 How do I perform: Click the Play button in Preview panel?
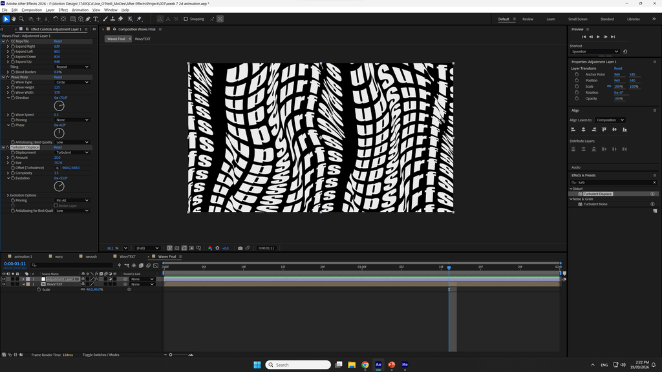598,37
